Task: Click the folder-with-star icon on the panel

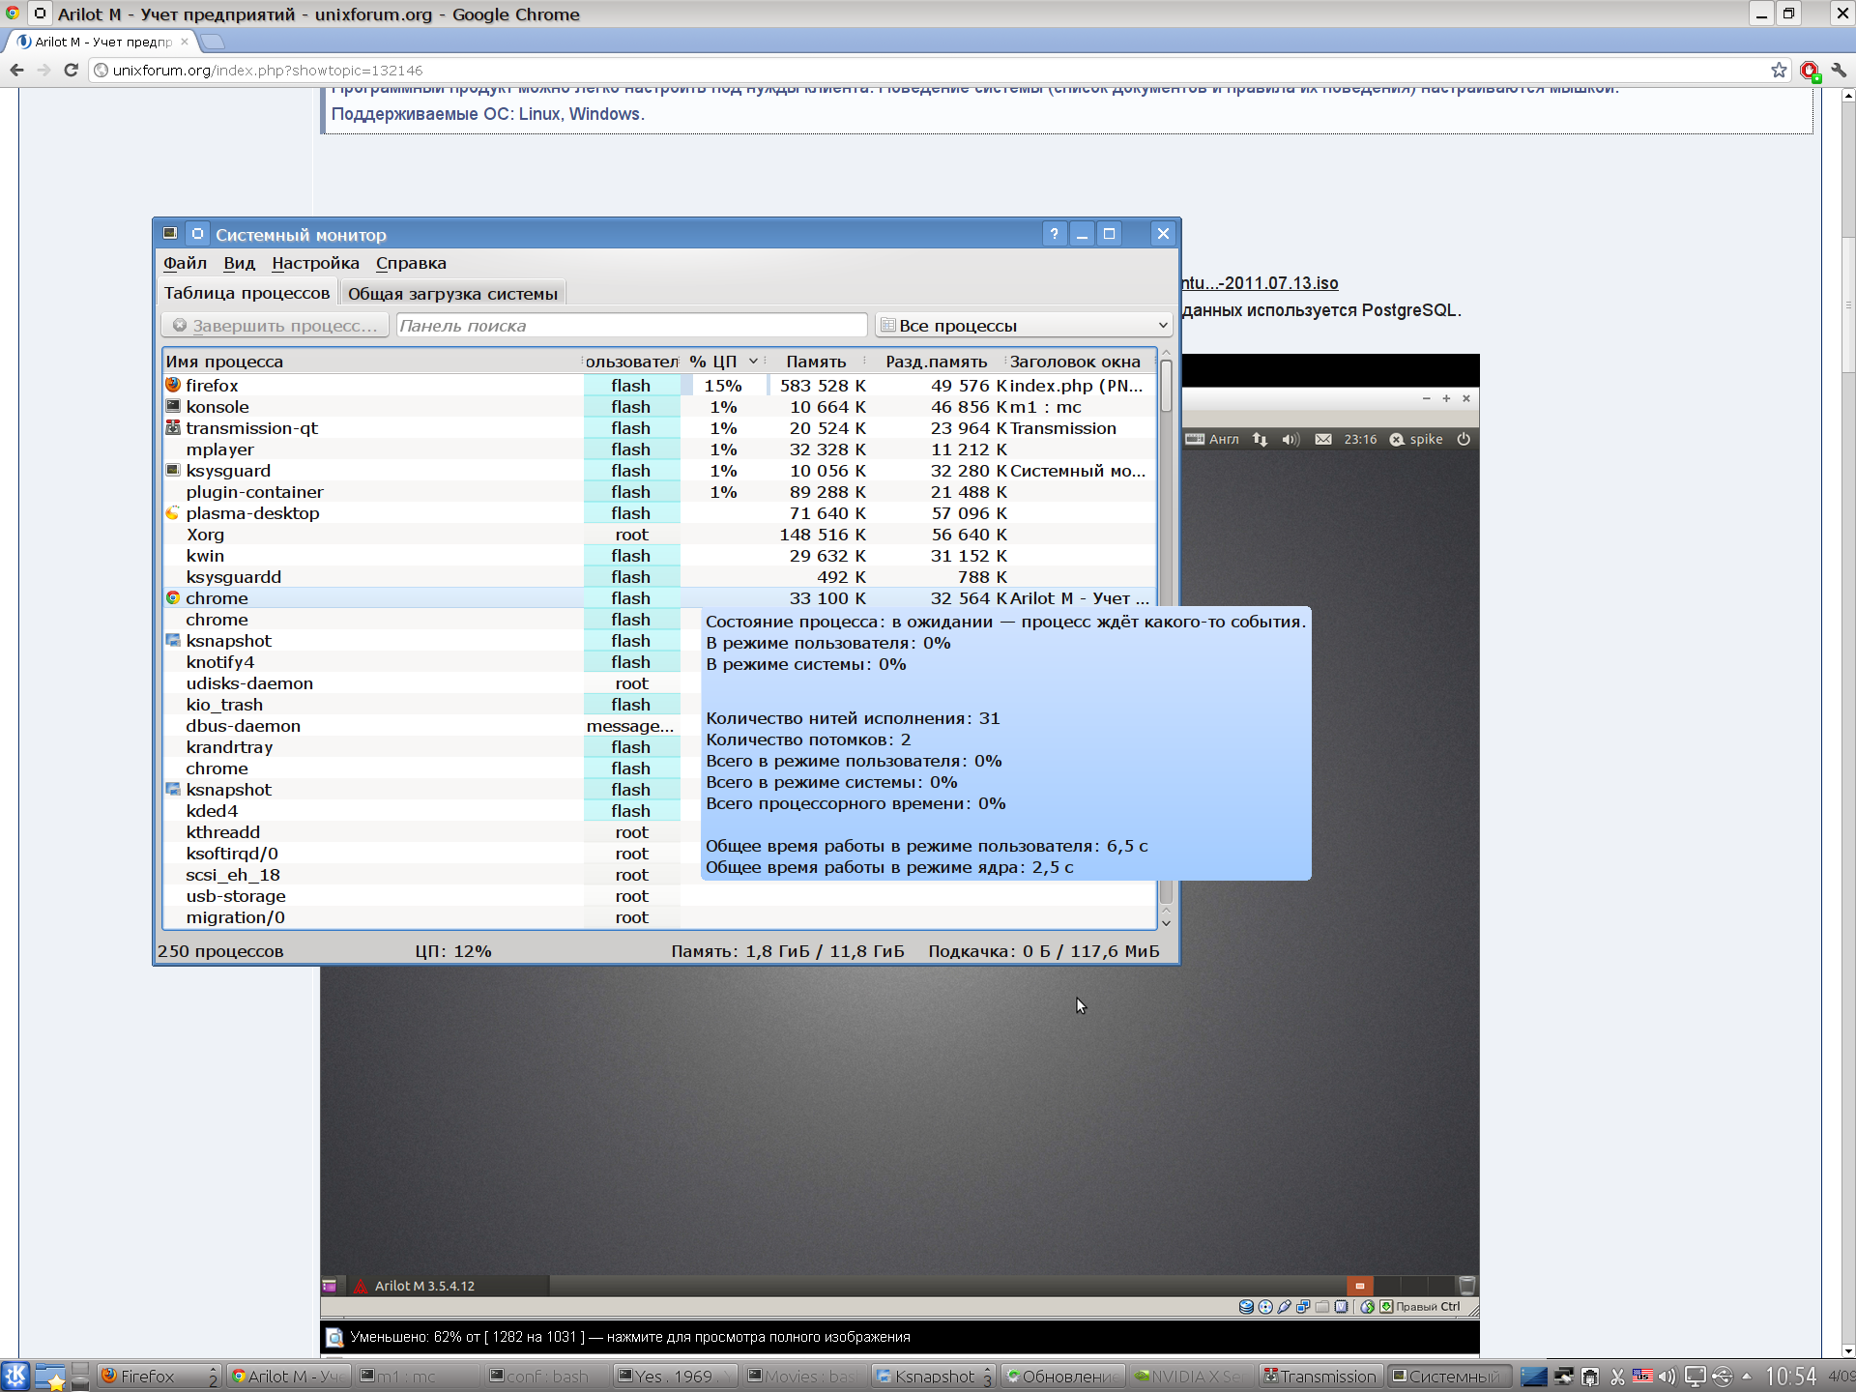Action: [50, 1376]
